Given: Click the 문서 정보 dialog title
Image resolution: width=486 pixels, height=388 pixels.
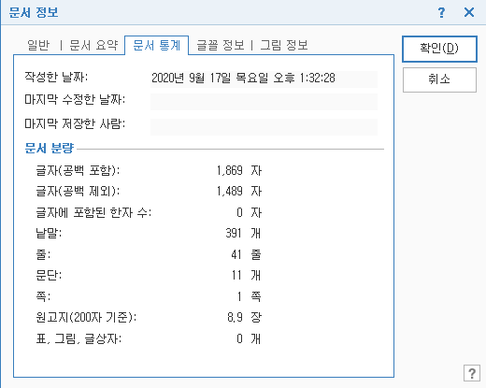Looking at the screenshot, I should tap(34, 13).
